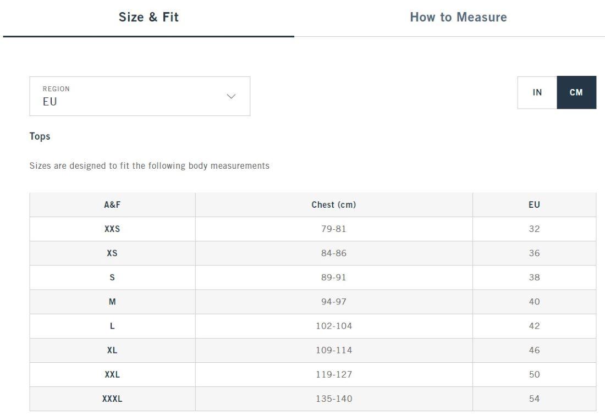Click the chevron arrow in the Region selector
Image resolution: width=605 pixels, height=415 pixels.
231,96
